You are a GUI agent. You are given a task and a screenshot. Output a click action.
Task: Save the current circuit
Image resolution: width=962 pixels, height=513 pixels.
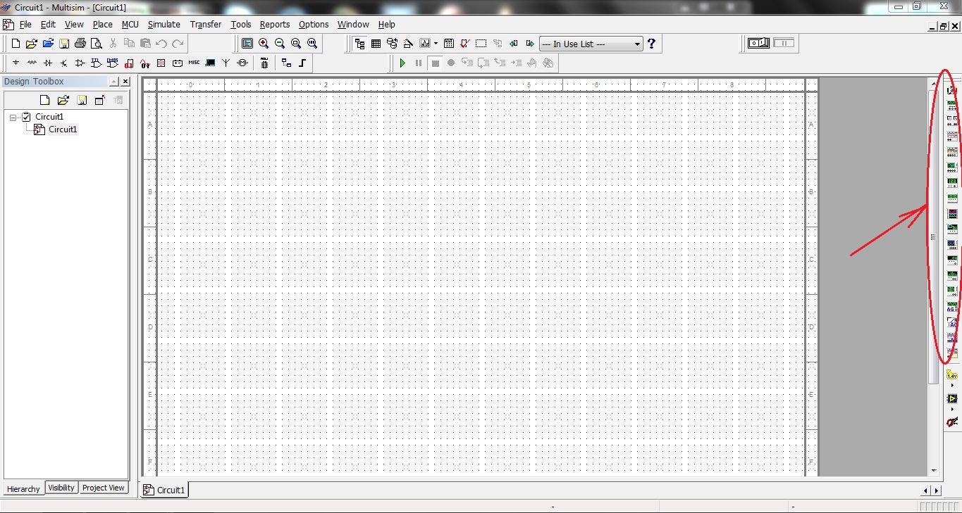pyautogui.click(x=64, y=44)
